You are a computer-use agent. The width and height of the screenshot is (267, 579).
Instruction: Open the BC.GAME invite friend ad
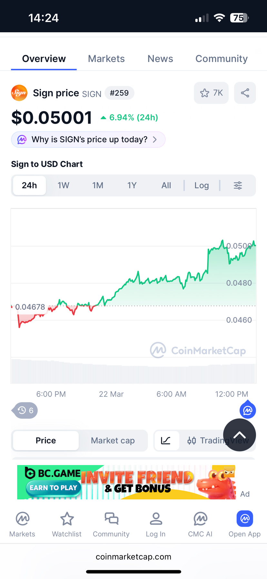tap(126, 482)
